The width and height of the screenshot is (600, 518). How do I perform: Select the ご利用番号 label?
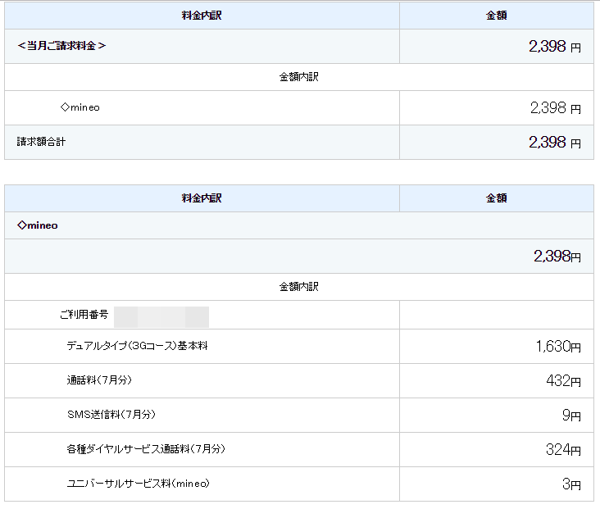click(x=84, y=315)
